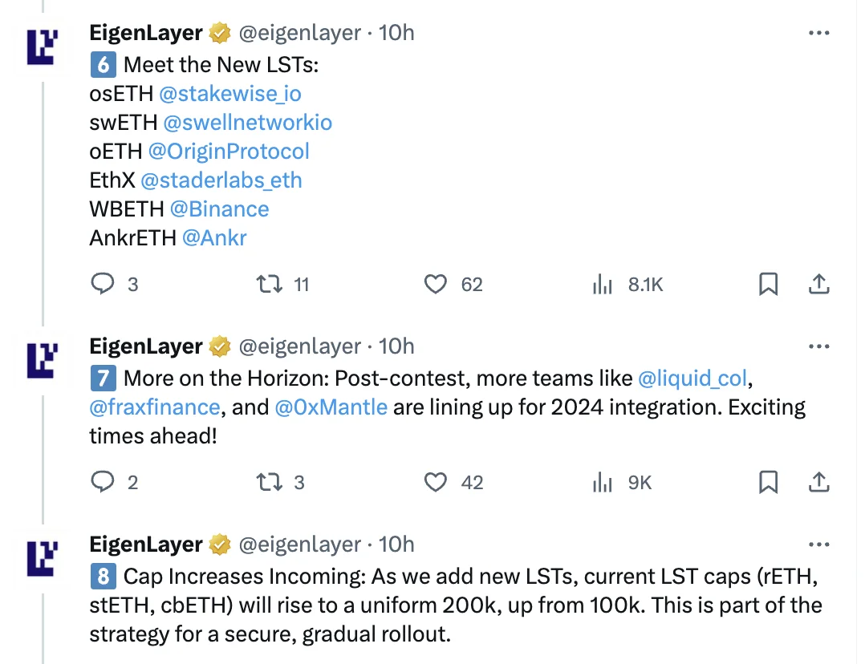Open the @stakewise_io mention link
The height and width of the screenshot is (664, 865).
tap(230, 94)
